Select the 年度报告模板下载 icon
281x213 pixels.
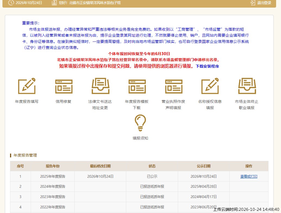tap(137, 87)
